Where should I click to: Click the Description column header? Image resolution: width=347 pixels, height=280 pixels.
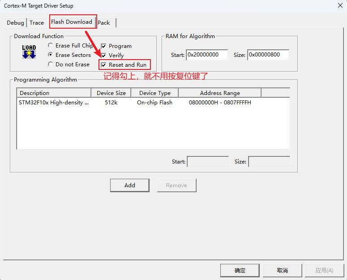point(54,93)
